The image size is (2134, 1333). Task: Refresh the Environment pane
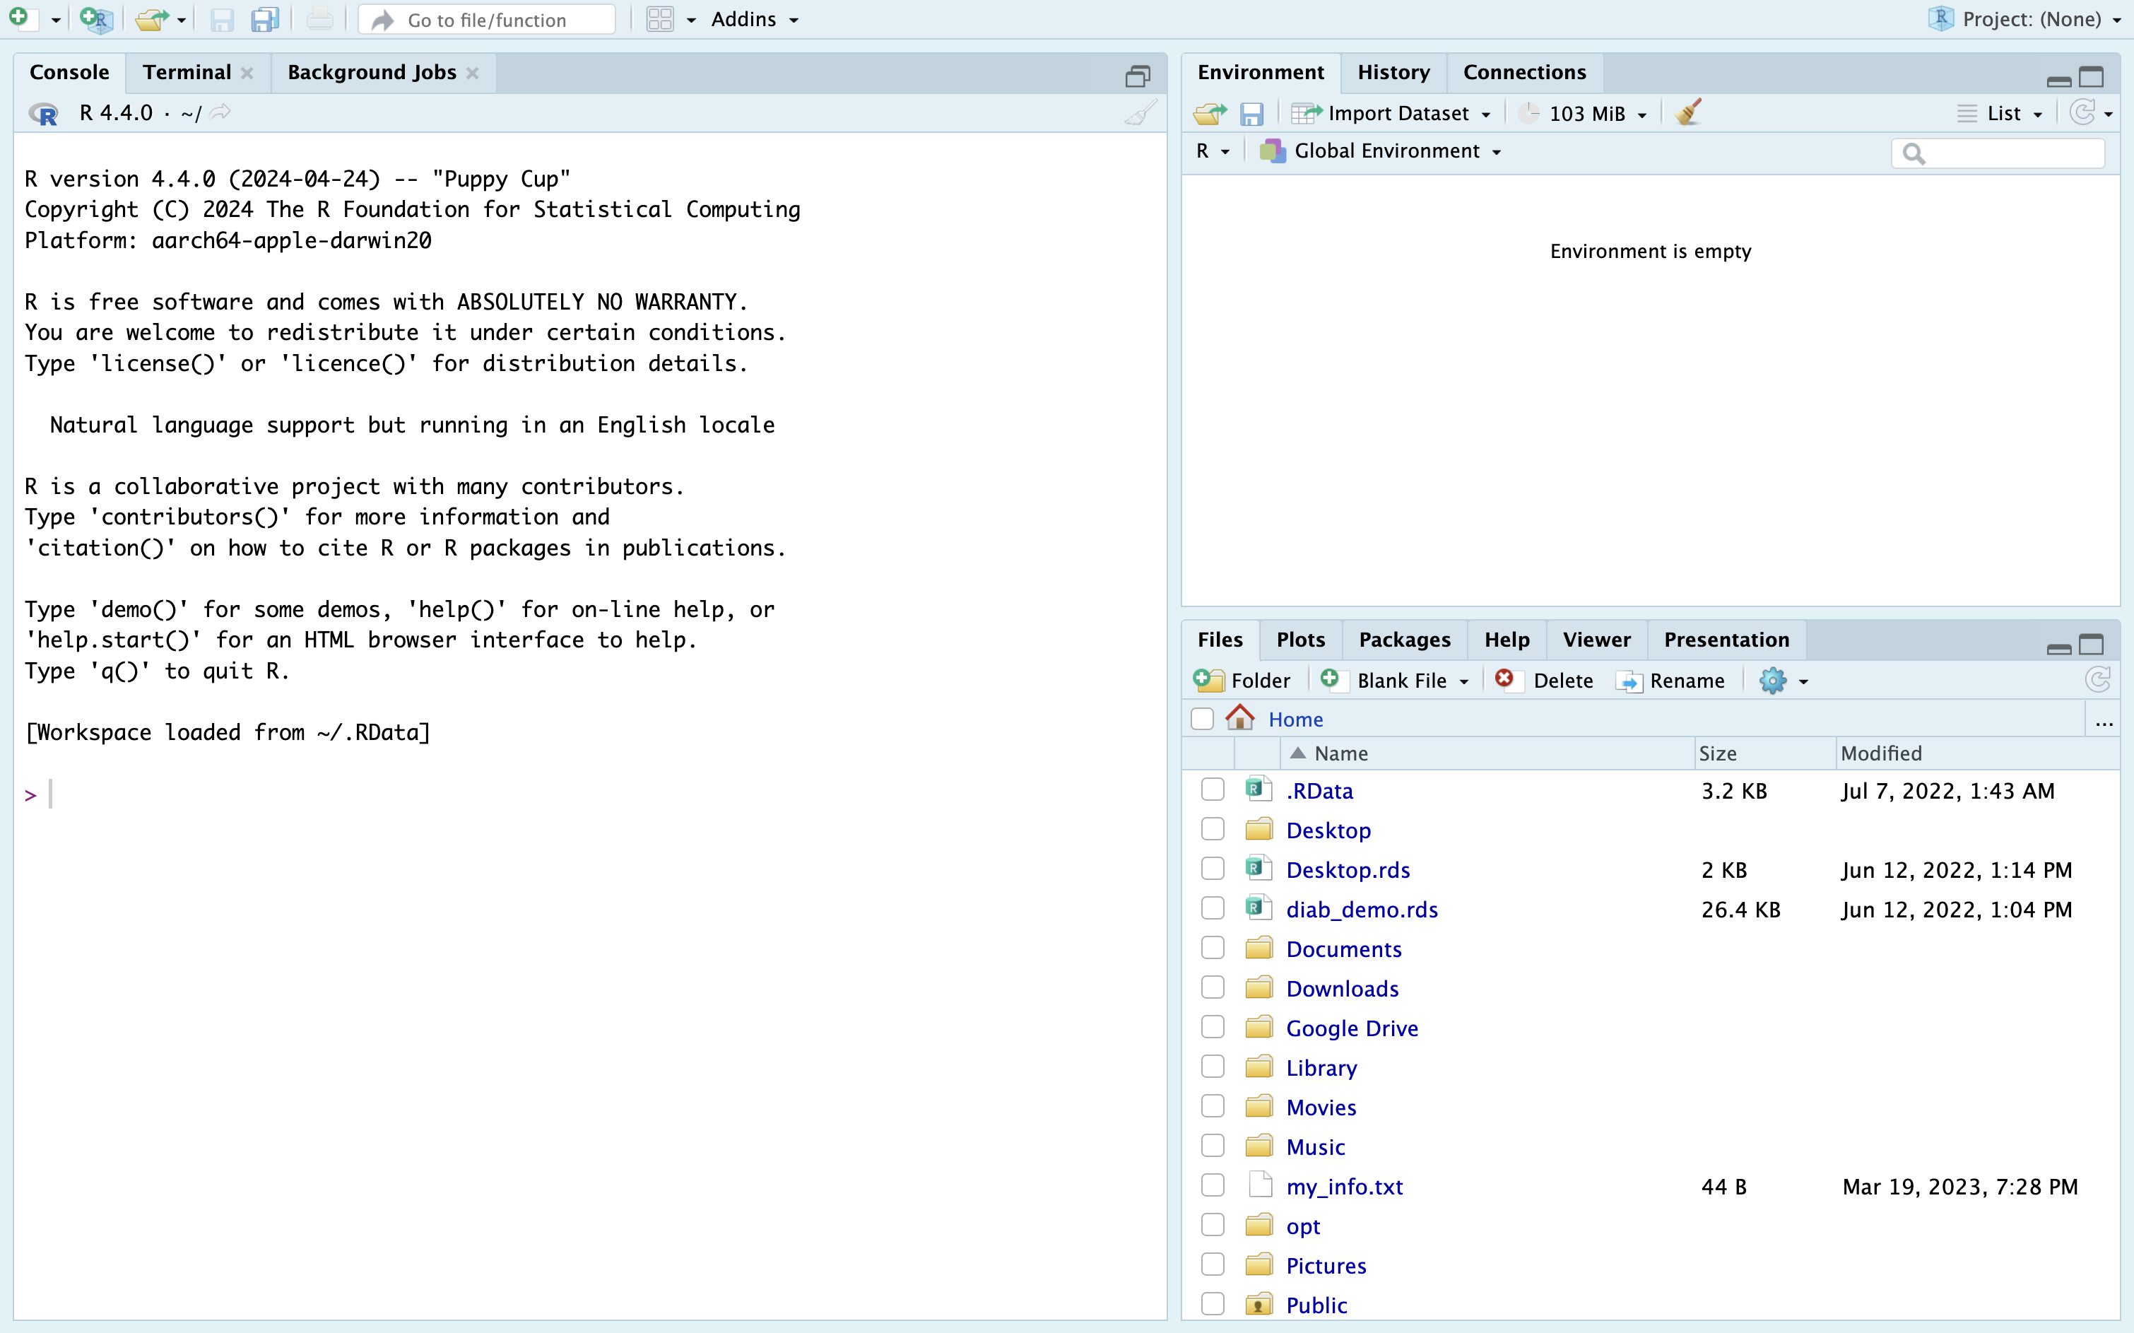click(x=2083, y=112)
